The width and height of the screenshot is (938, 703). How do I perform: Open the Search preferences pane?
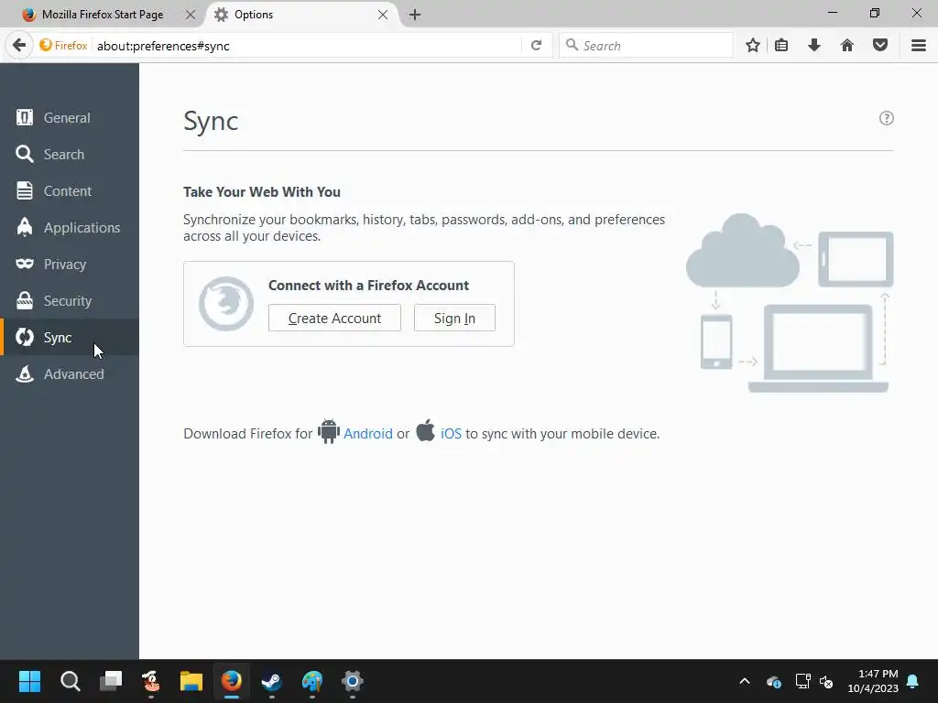click(70, 154)
